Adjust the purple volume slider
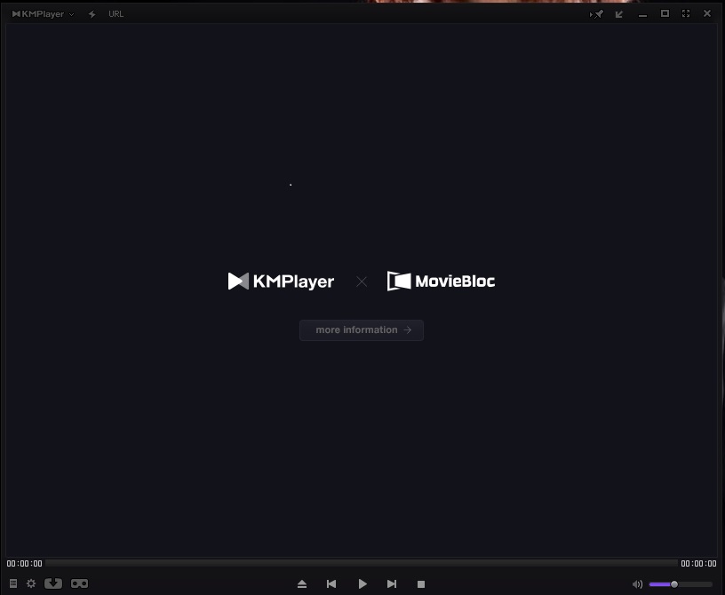This screenshot has width=725, height=595. [x=681, y=584]
